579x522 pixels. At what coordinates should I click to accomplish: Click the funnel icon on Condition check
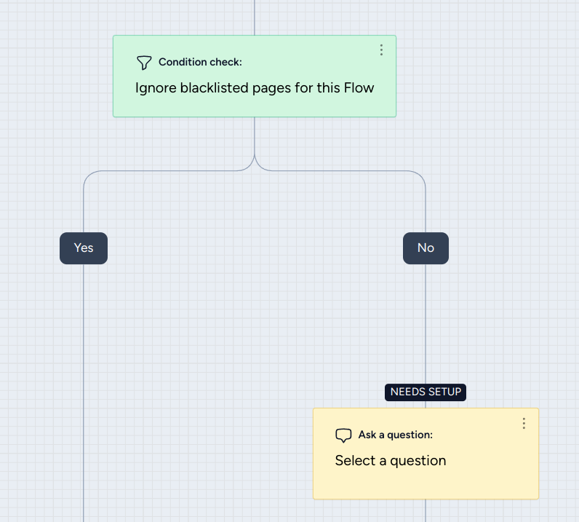[144, 63]
